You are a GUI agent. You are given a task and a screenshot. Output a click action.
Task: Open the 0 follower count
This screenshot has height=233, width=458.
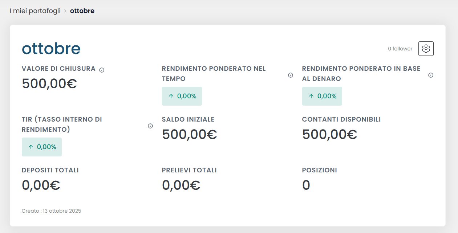click(400, 49)
